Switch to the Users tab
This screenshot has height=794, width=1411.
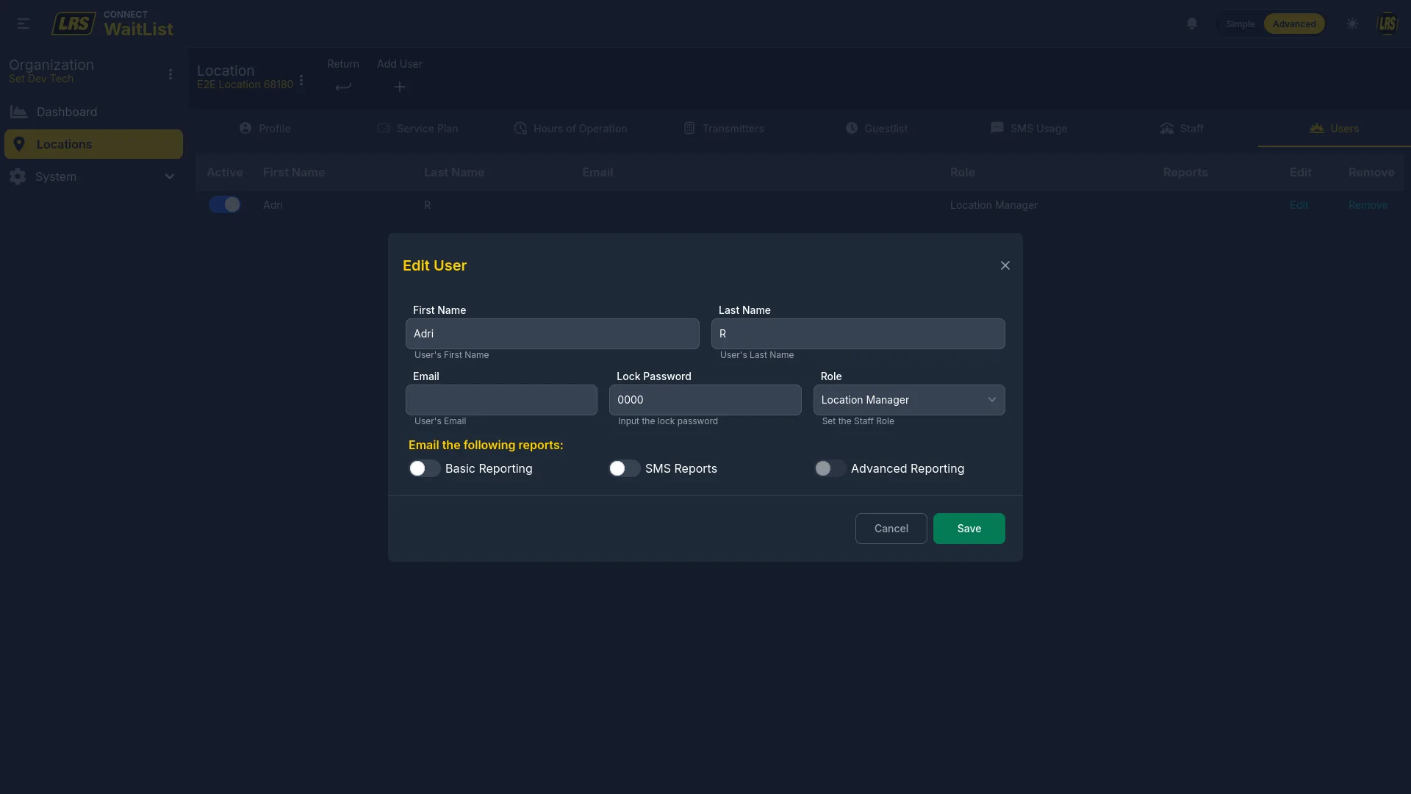point(1335,128)
